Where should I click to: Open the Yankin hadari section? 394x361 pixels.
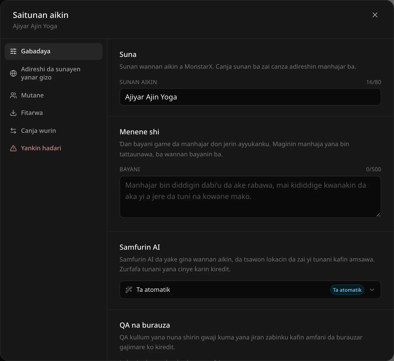(54, 148)
